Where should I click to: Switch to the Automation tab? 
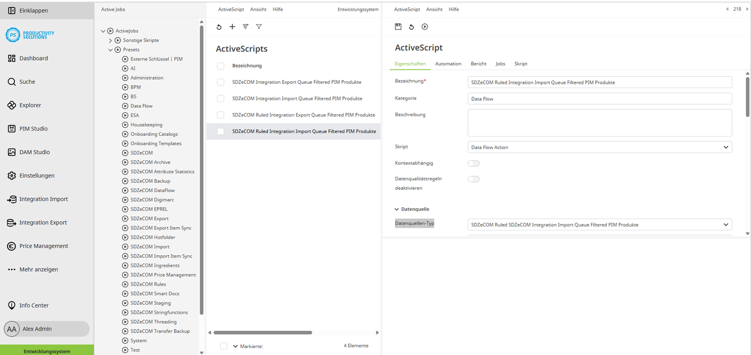tap(448, 64)
